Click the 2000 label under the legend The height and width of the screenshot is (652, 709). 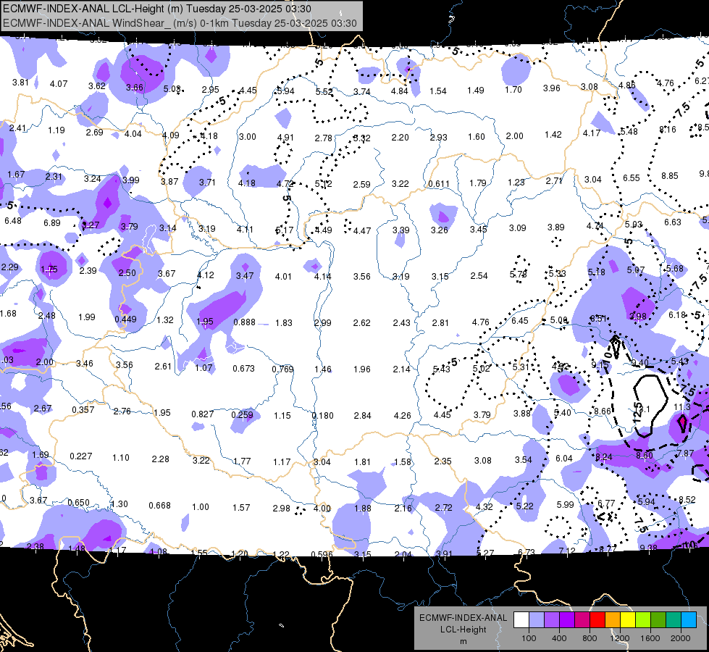(681, 638)
